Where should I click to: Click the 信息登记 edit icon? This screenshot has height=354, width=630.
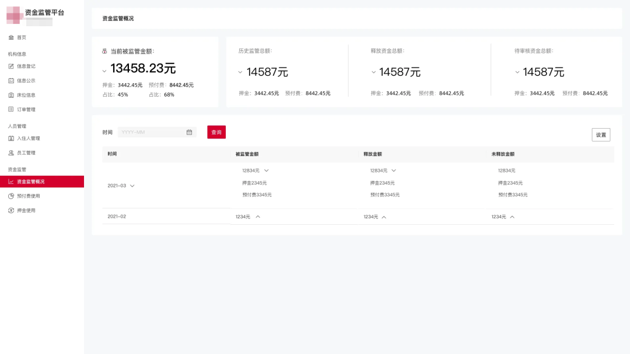tap(11, 66)
